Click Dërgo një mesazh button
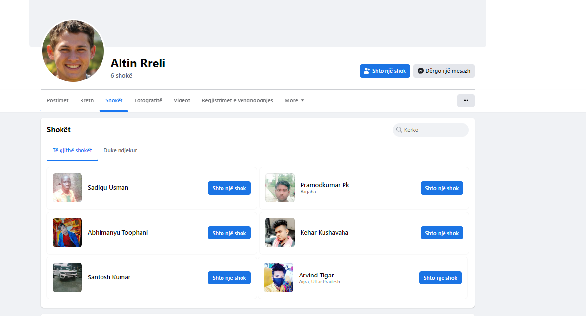 [444, 71]
